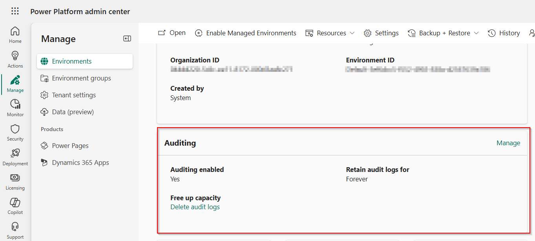Image resolution: width=535 pixels, height=241 pixels.
Task: Select Environments in the Manage menu
Action: [x=85, y=61]
